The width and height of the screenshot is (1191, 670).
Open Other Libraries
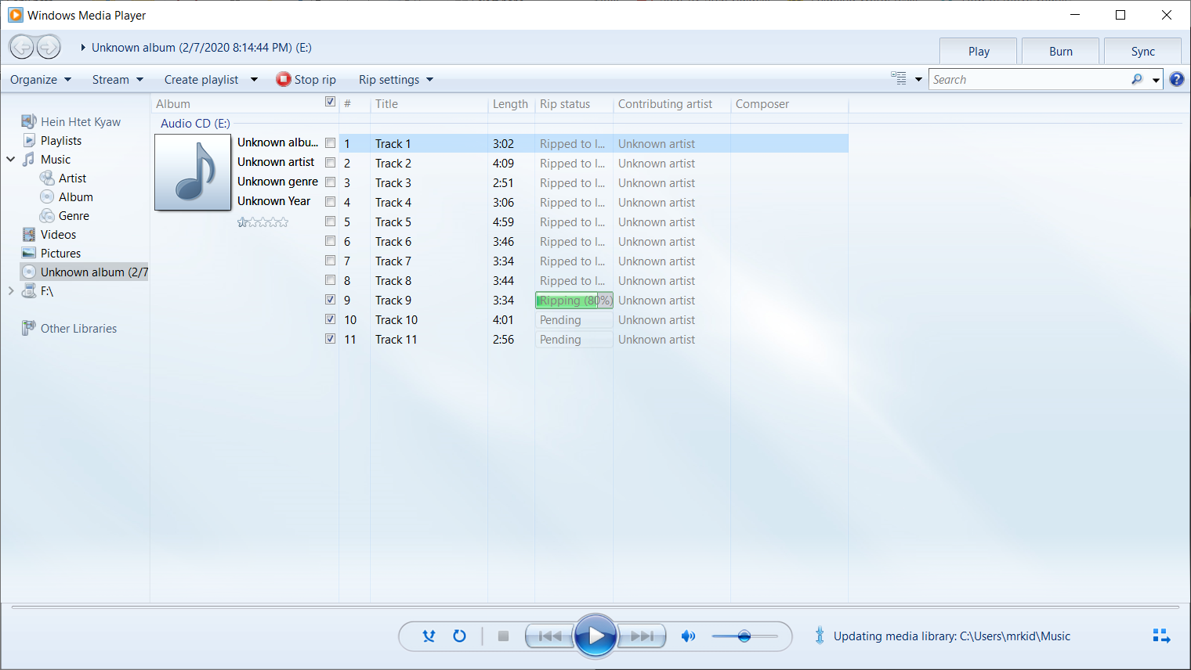(78, 329)
